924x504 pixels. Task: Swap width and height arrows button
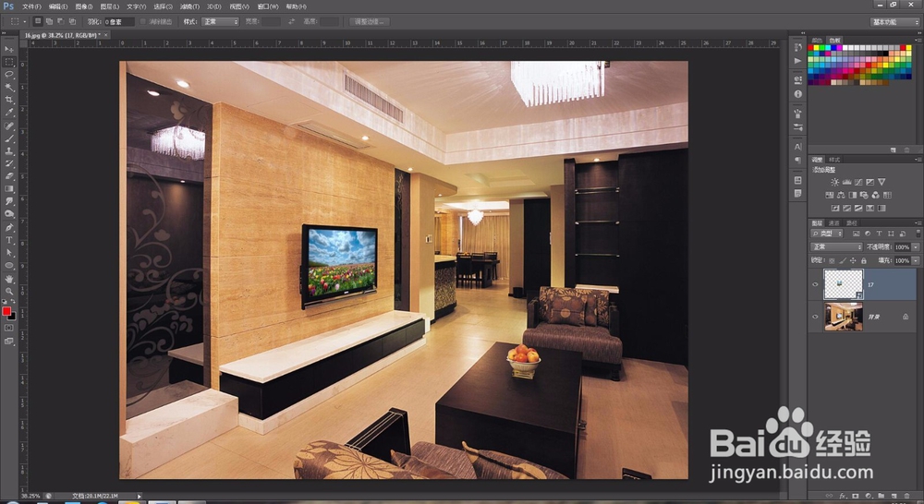[291, 21]
